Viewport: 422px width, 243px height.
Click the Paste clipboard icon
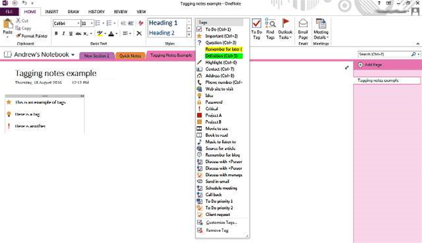[8, 24]
